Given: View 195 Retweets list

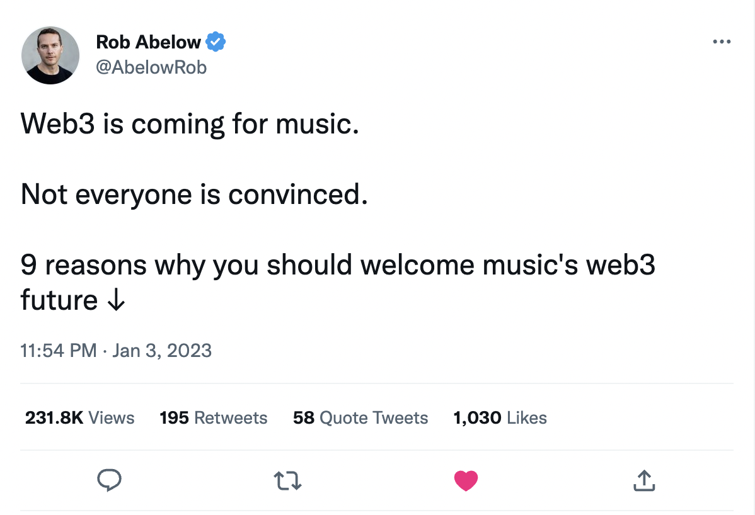Looking at the screenshot, I should point(213,417).
